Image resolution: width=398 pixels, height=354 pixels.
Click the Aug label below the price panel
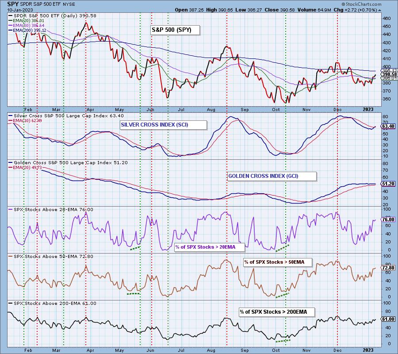[210, 110]
